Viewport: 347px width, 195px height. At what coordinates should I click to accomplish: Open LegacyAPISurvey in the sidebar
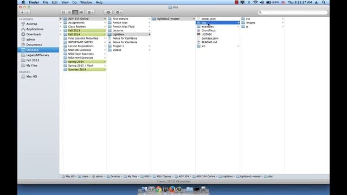pyautogui.click(x=37, y=55)
